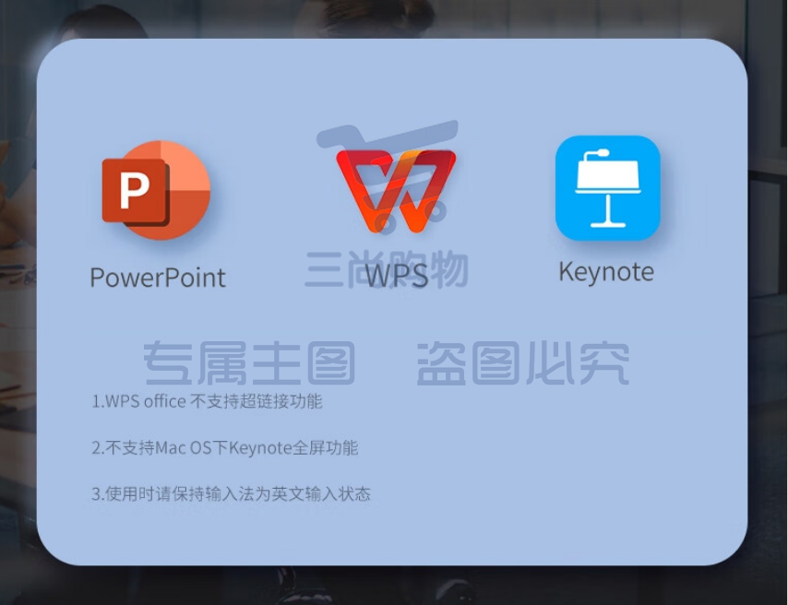Click the WPS Office logo icon
The width and height of the screenshot is (788, 605).
tap(396, 191)
